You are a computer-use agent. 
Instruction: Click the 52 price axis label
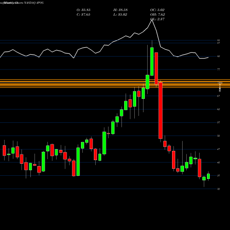[x=218, y=136]
